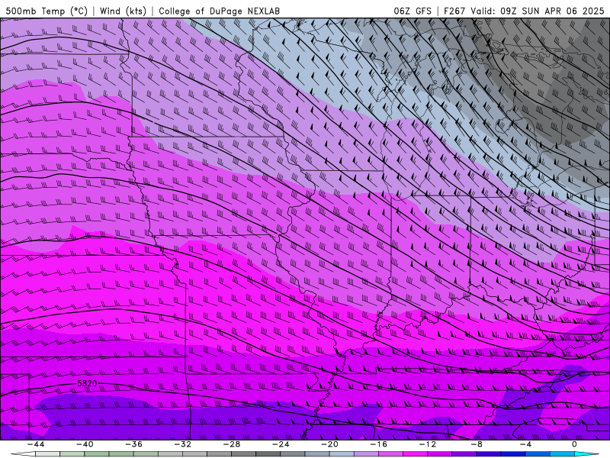Click the '-40' colorbar label
The image size is (610, 458).
[x=85, y=444]
